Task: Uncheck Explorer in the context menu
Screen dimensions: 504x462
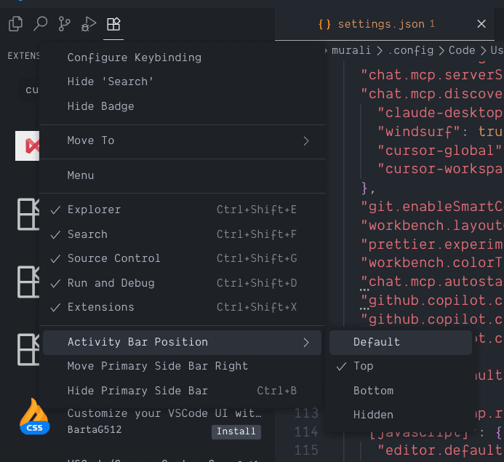Action: coord(94,210)
